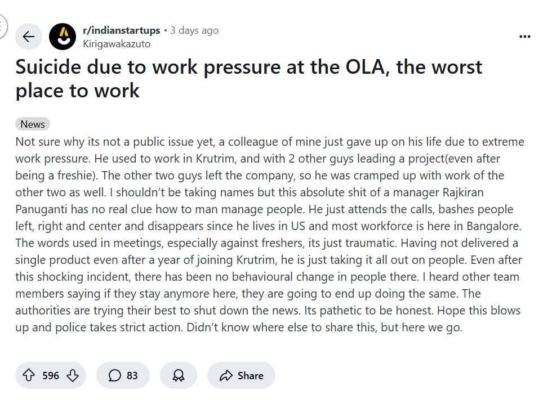Visit the r/indianstartups subreddit link

coord(121,30)
